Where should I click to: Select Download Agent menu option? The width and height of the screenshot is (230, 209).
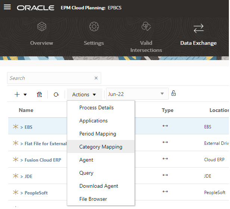(99, 186)
